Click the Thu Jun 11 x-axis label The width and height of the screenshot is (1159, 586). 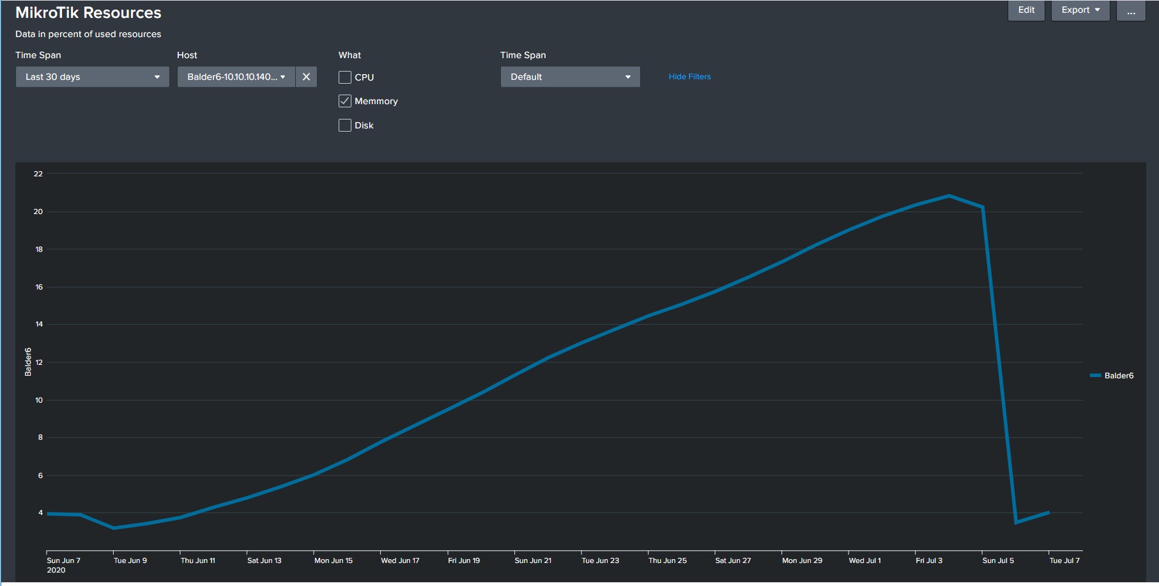tap(198, 560)
